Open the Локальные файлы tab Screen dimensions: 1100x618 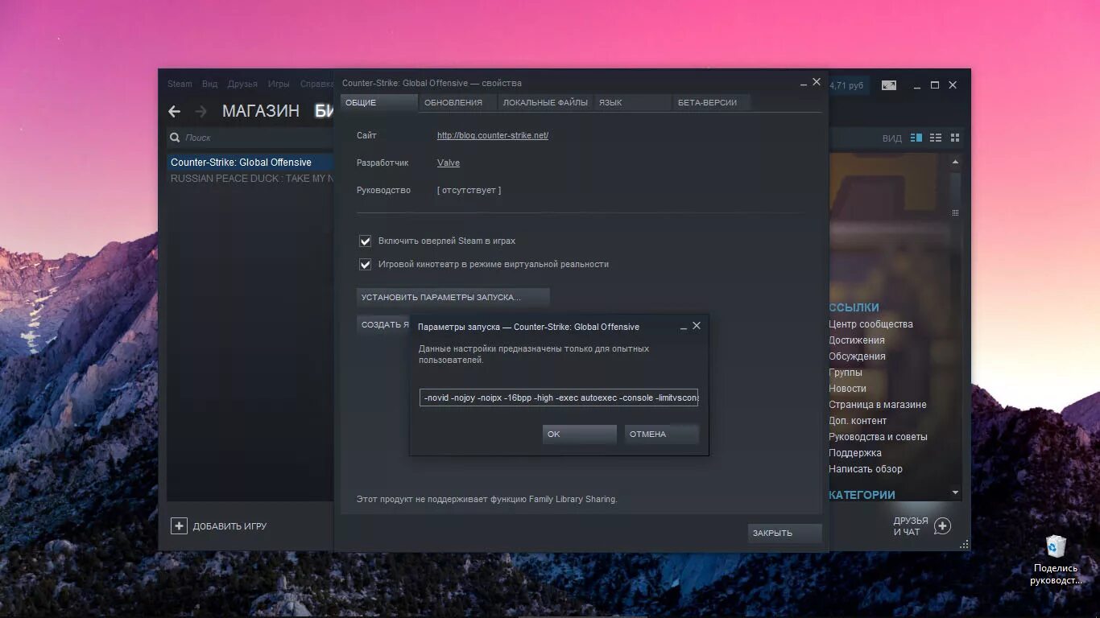point(545,102)
